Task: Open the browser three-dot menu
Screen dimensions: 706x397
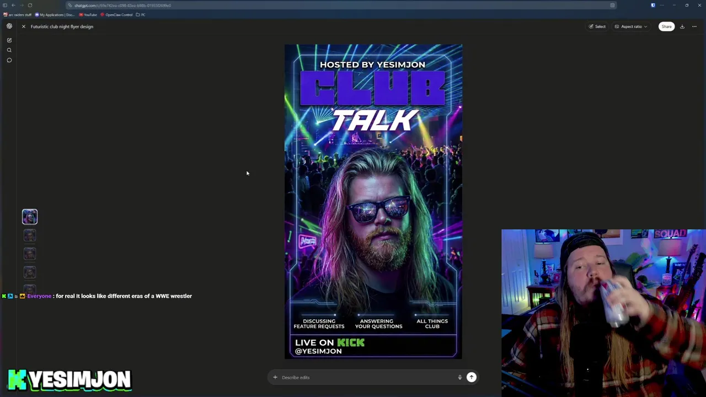Action: click(661, 6)
